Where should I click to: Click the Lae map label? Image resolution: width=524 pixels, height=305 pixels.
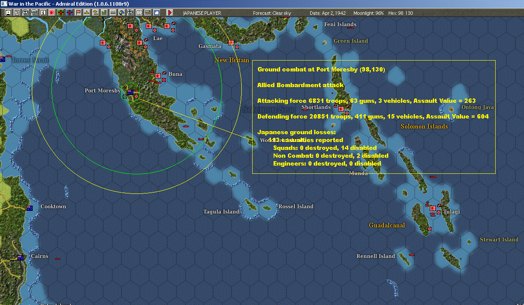click(158, 38)
